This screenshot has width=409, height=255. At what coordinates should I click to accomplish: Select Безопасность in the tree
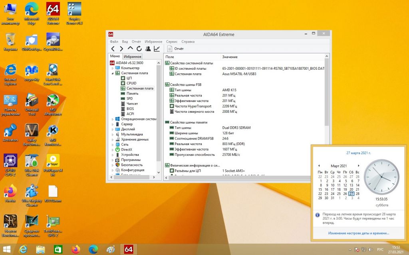tap(133, 165)
